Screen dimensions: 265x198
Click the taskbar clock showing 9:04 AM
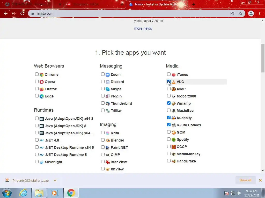pyautogui.click(x=252, y=193)
